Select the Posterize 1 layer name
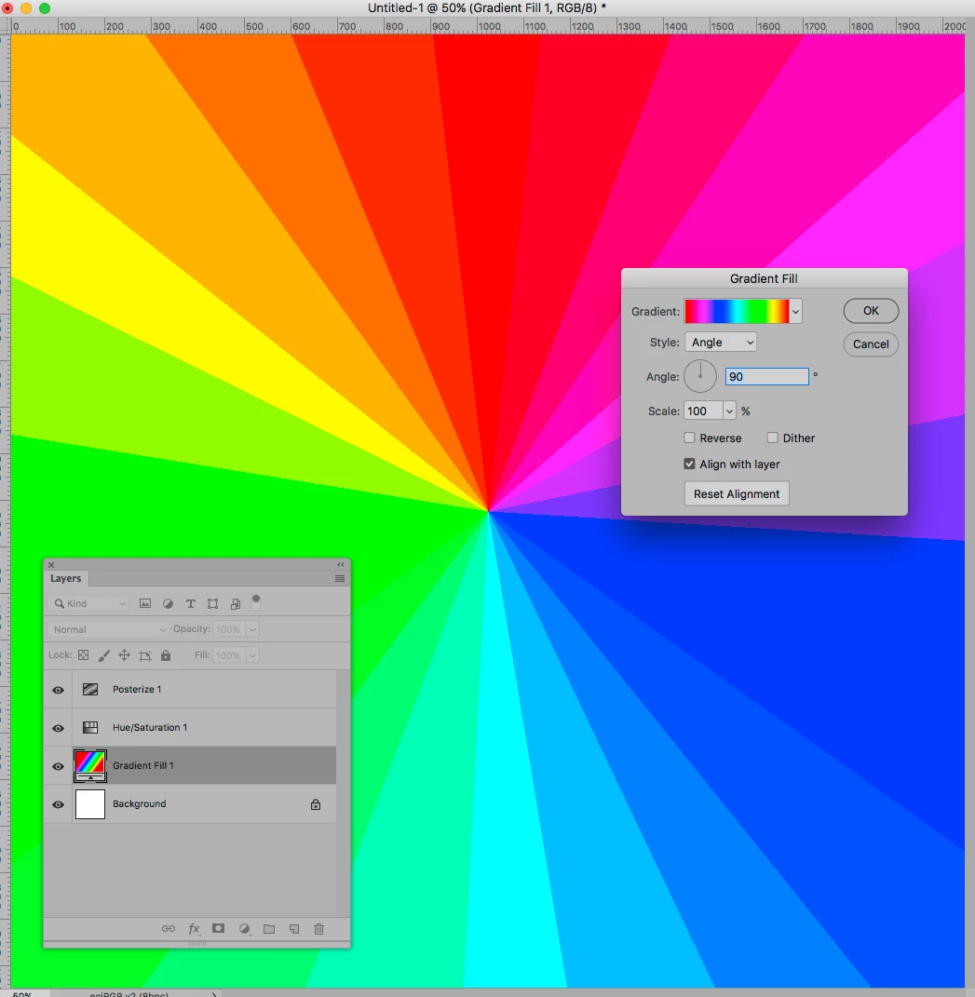The image size is (975, 997). click(x=137, y=689)
